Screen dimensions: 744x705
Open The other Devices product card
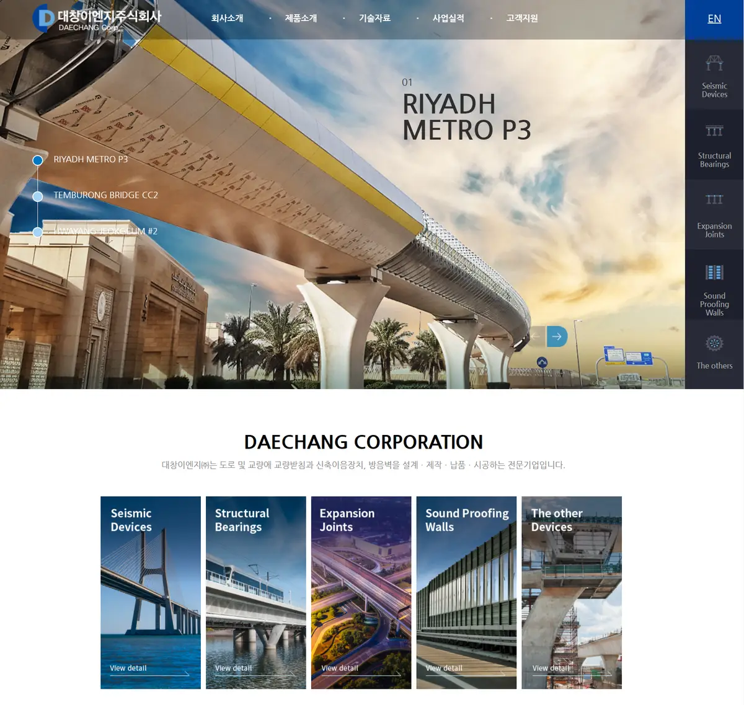[572, 592]
